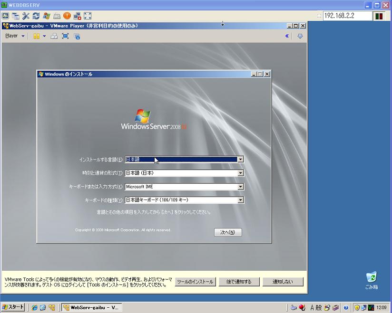Click the IME pad tool icon in language bar

click(x=327, y=307)
